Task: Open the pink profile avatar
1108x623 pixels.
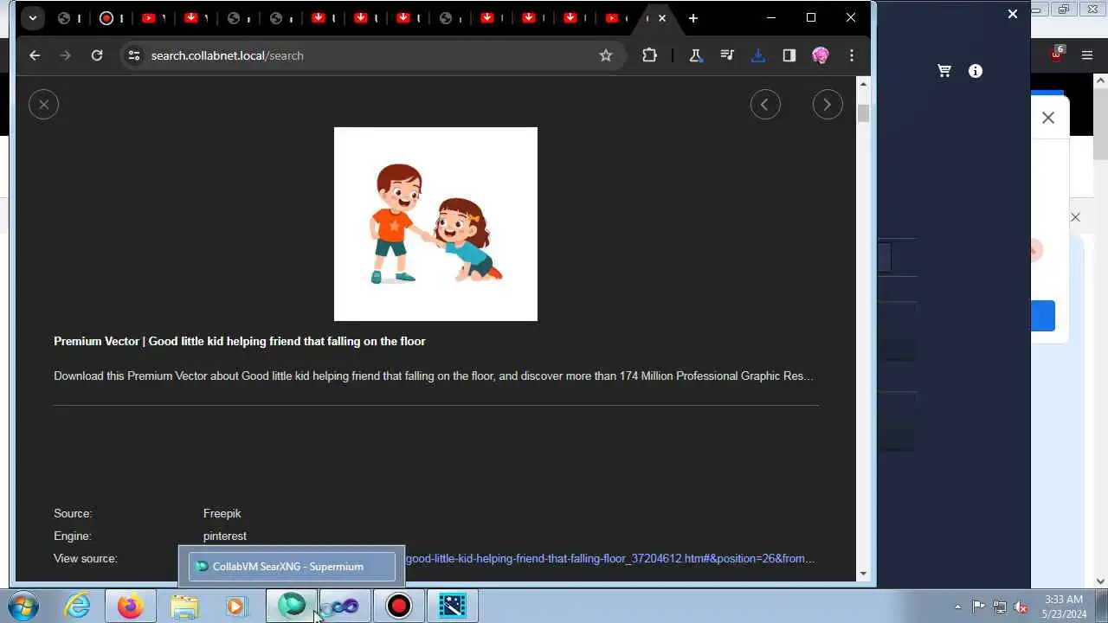Action: pyautogui.click(x=821, y=55)
